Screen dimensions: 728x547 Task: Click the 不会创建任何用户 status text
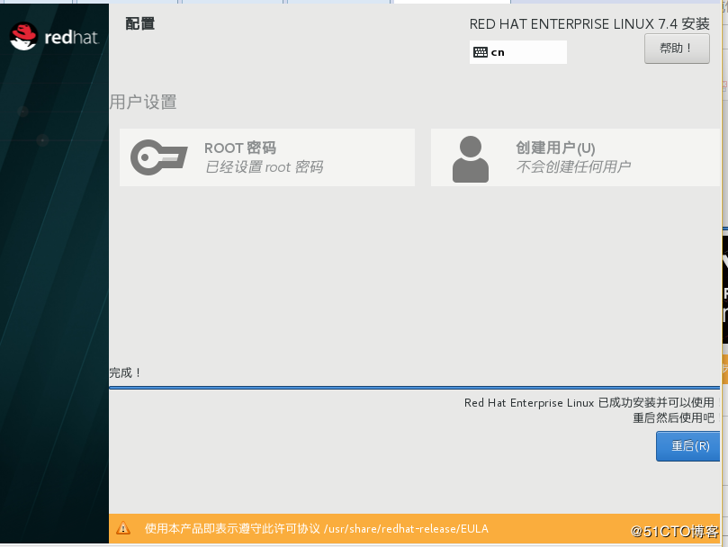click(573, 166)
